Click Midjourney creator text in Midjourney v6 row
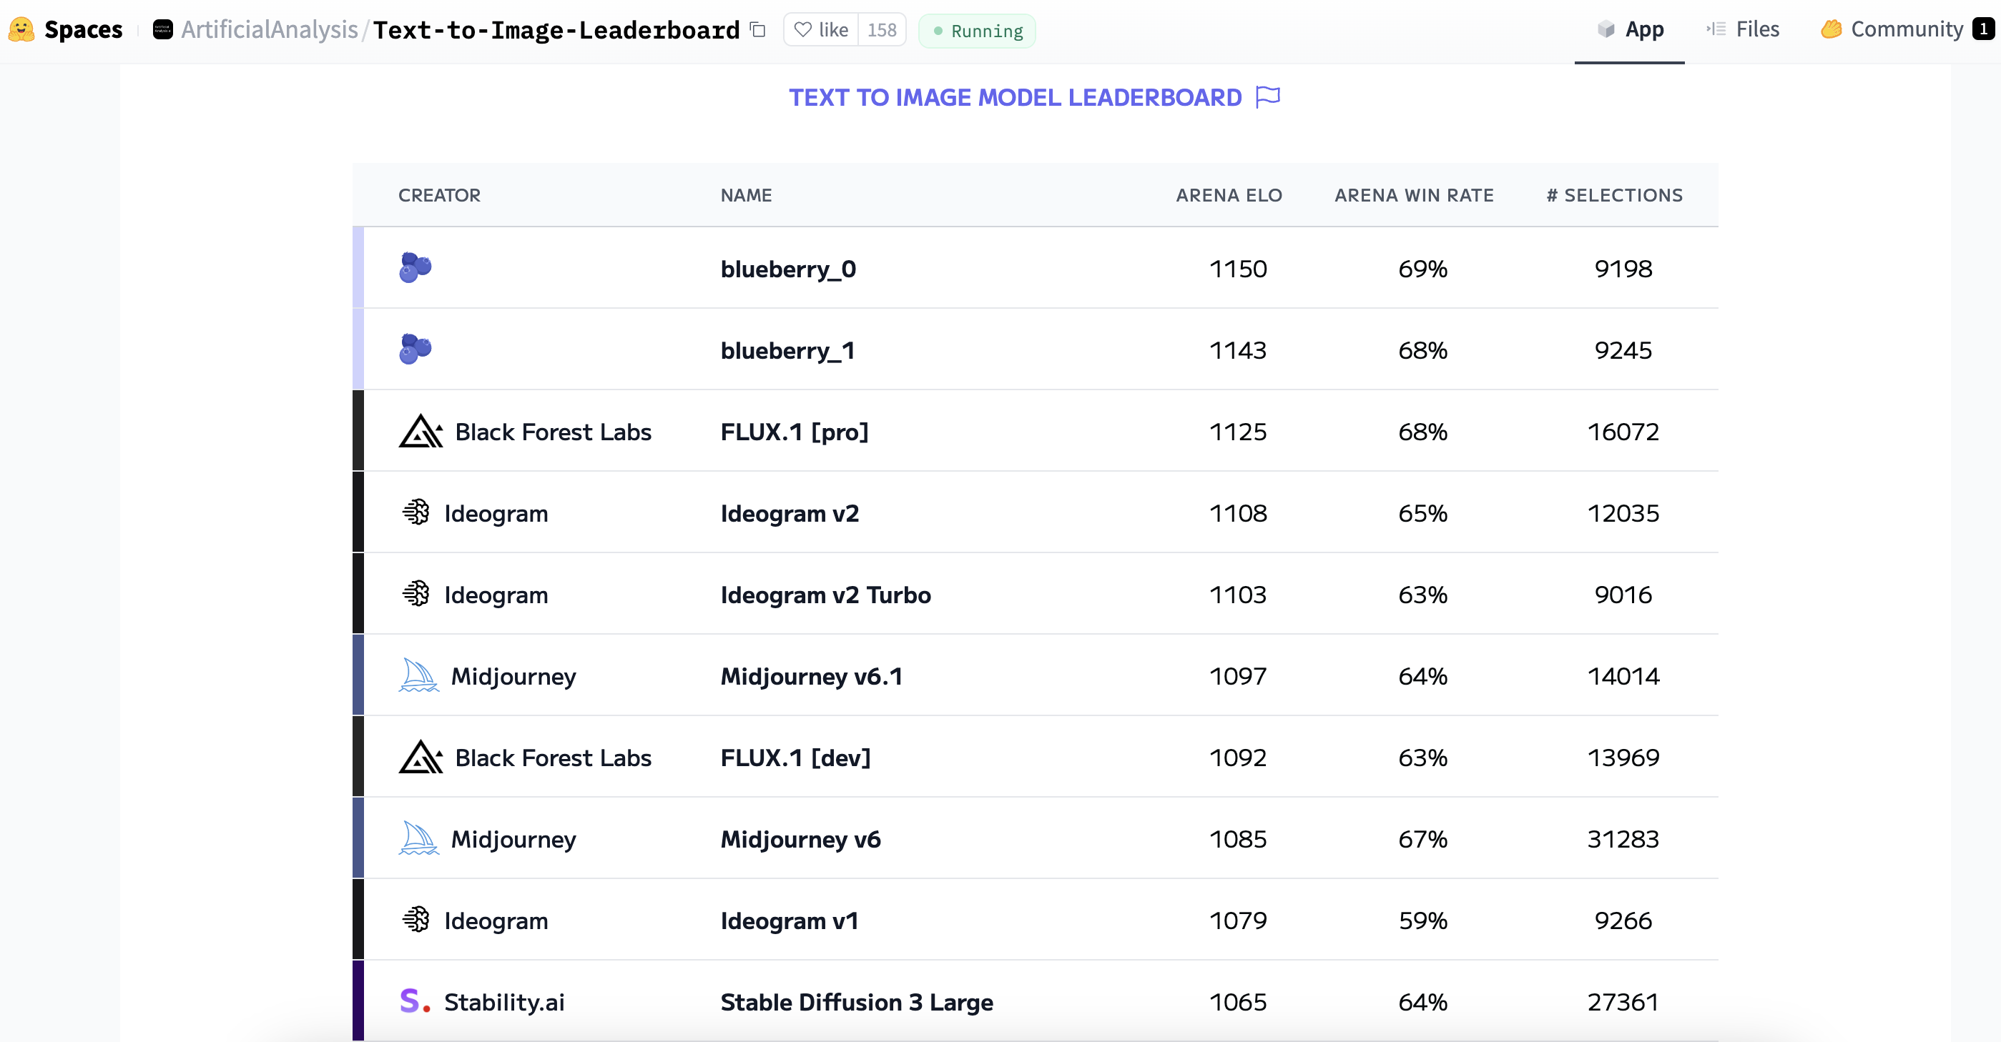This screenshot has height=1042, width=2001. [513, 839]
